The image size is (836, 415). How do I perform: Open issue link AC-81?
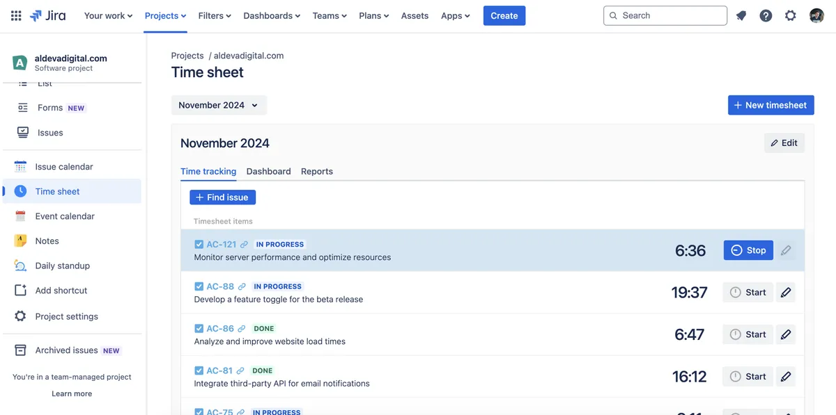[x=219, y=371]
